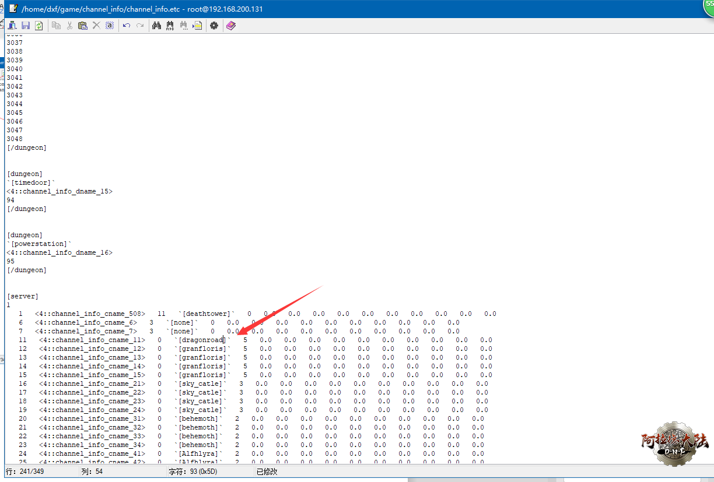Click the Paste clipboard icon
714x482 pixels.
click(x=82, y=26)
